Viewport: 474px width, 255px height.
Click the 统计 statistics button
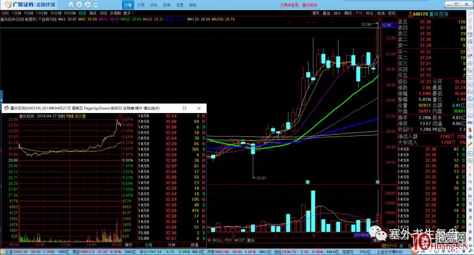337,13
